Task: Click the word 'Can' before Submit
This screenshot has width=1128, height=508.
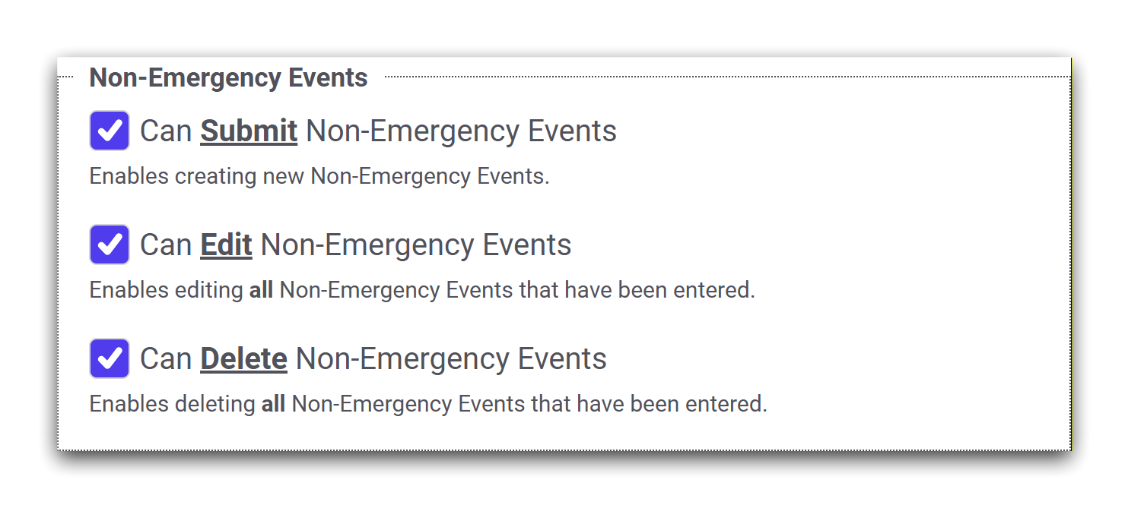Action: [x=166, y=131]
